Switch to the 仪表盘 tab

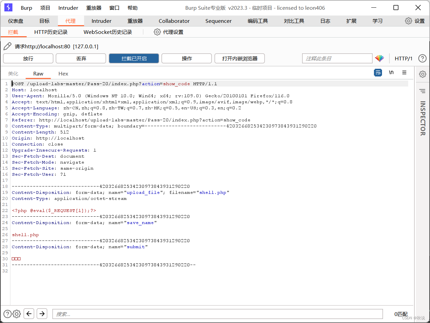click(x=16, y=21)
